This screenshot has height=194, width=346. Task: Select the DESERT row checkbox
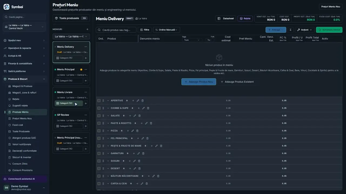(99, 169)
